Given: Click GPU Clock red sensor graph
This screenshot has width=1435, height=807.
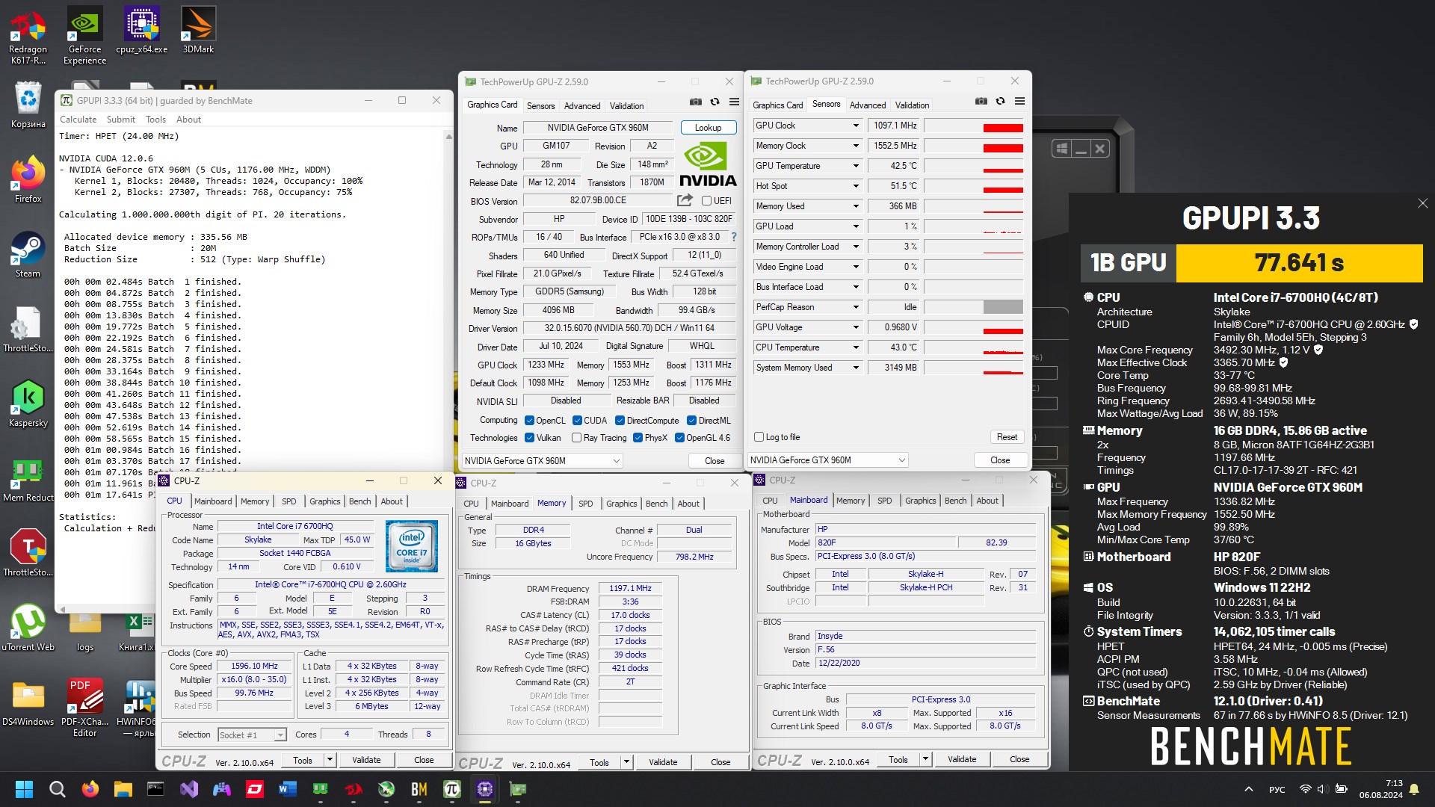Looking at the screenshot, I should click(974, 126).
